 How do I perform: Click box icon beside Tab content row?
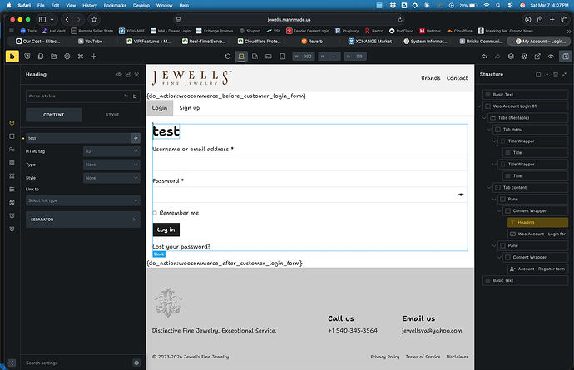click(x=497, y=187)
